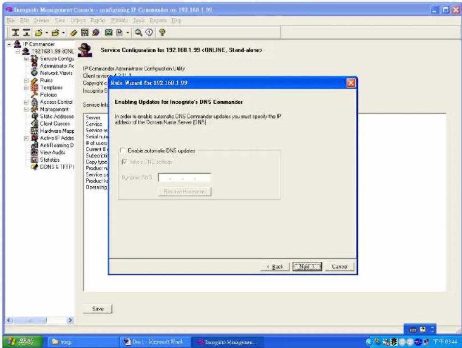Select the Hardware Mappings tree icon
The height and width of the screenshot is (348, 462).
[34, 131]
